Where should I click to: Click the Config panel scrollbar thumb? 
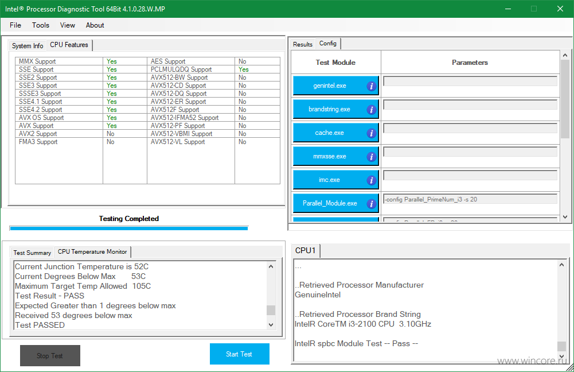[x=565, y=99]
